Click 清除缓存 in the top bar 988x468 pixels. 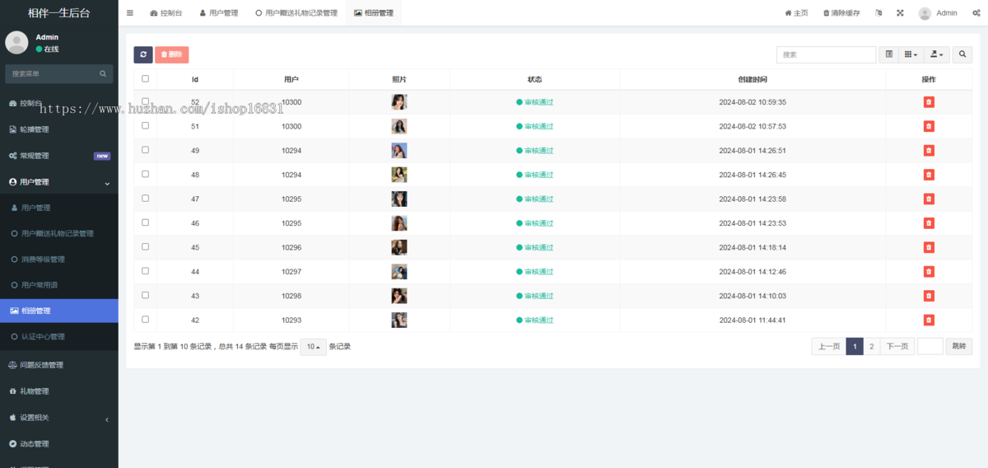[x=841, y=13]
